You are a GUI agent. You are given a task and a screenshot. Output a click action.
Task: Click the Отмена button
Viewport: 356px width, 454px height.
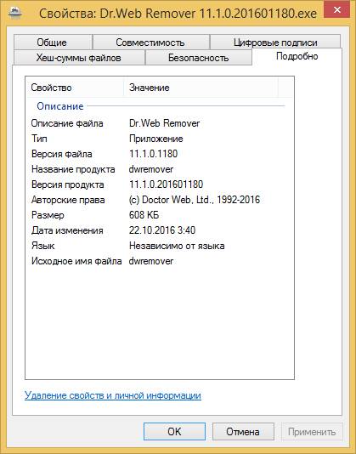(x=243, y=432)
